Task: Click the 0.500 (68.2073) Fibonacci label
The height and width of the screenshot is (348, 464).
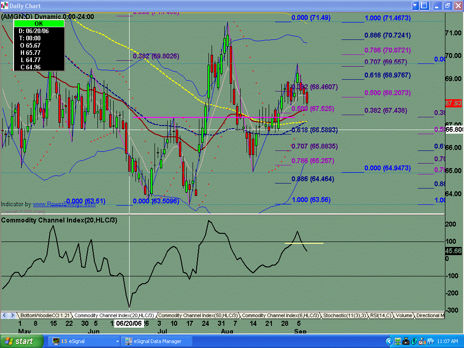Action: [x=388, y=93]
